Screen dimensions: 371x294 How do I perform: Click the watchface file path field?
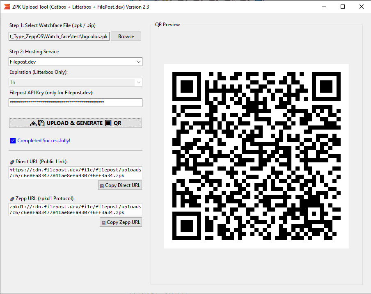pyautogui.click(x=59, y=36)
